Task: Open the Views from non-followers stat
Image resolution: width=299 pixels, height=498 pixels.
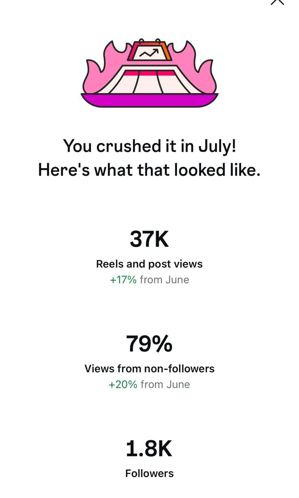Action: click(x=149, y=368)
